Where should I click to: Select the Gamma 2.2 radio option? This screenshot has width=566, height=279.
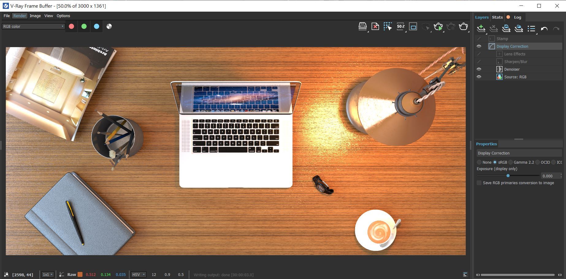point(511,162)
